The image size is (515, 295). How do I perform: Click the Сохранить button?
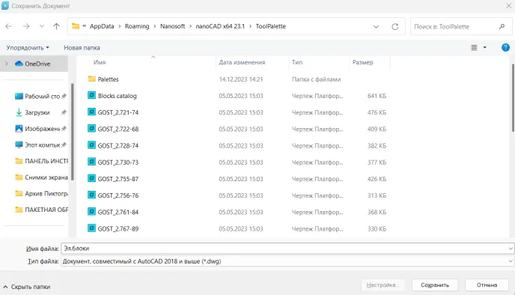coord(435,285)
